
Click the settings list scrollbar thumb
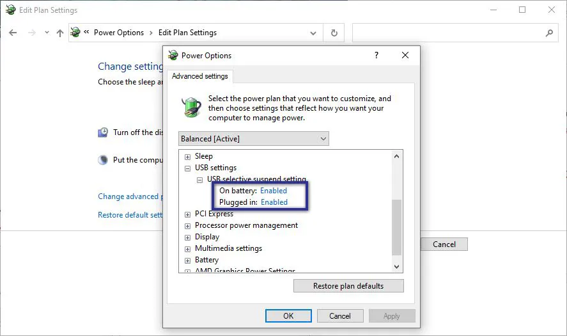click(397, 227)
